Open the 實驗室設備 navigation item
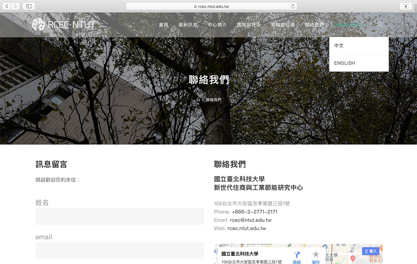 283,25
